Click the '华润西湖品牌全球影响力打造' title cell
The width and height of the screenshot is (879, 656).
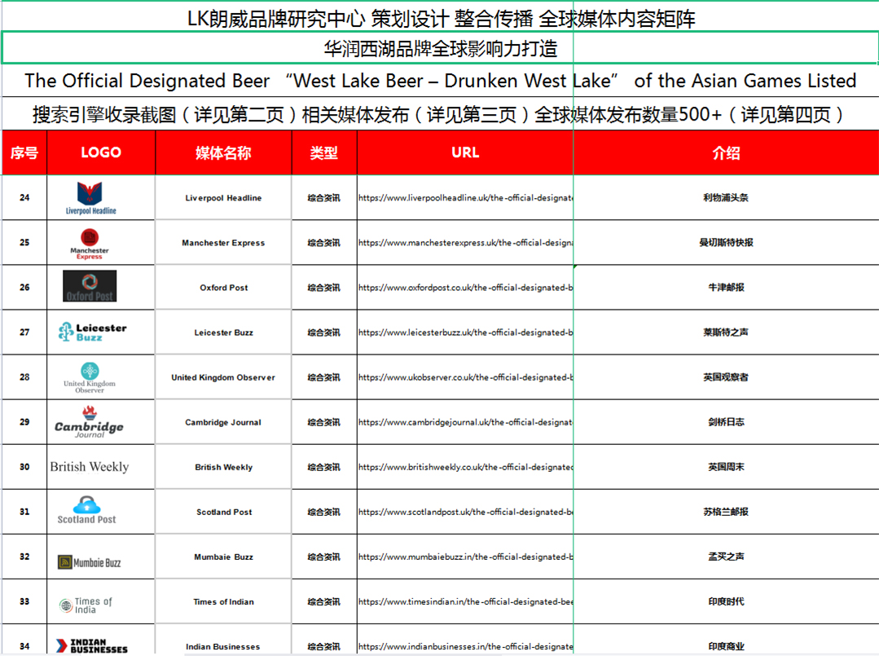tap(441, 48)
